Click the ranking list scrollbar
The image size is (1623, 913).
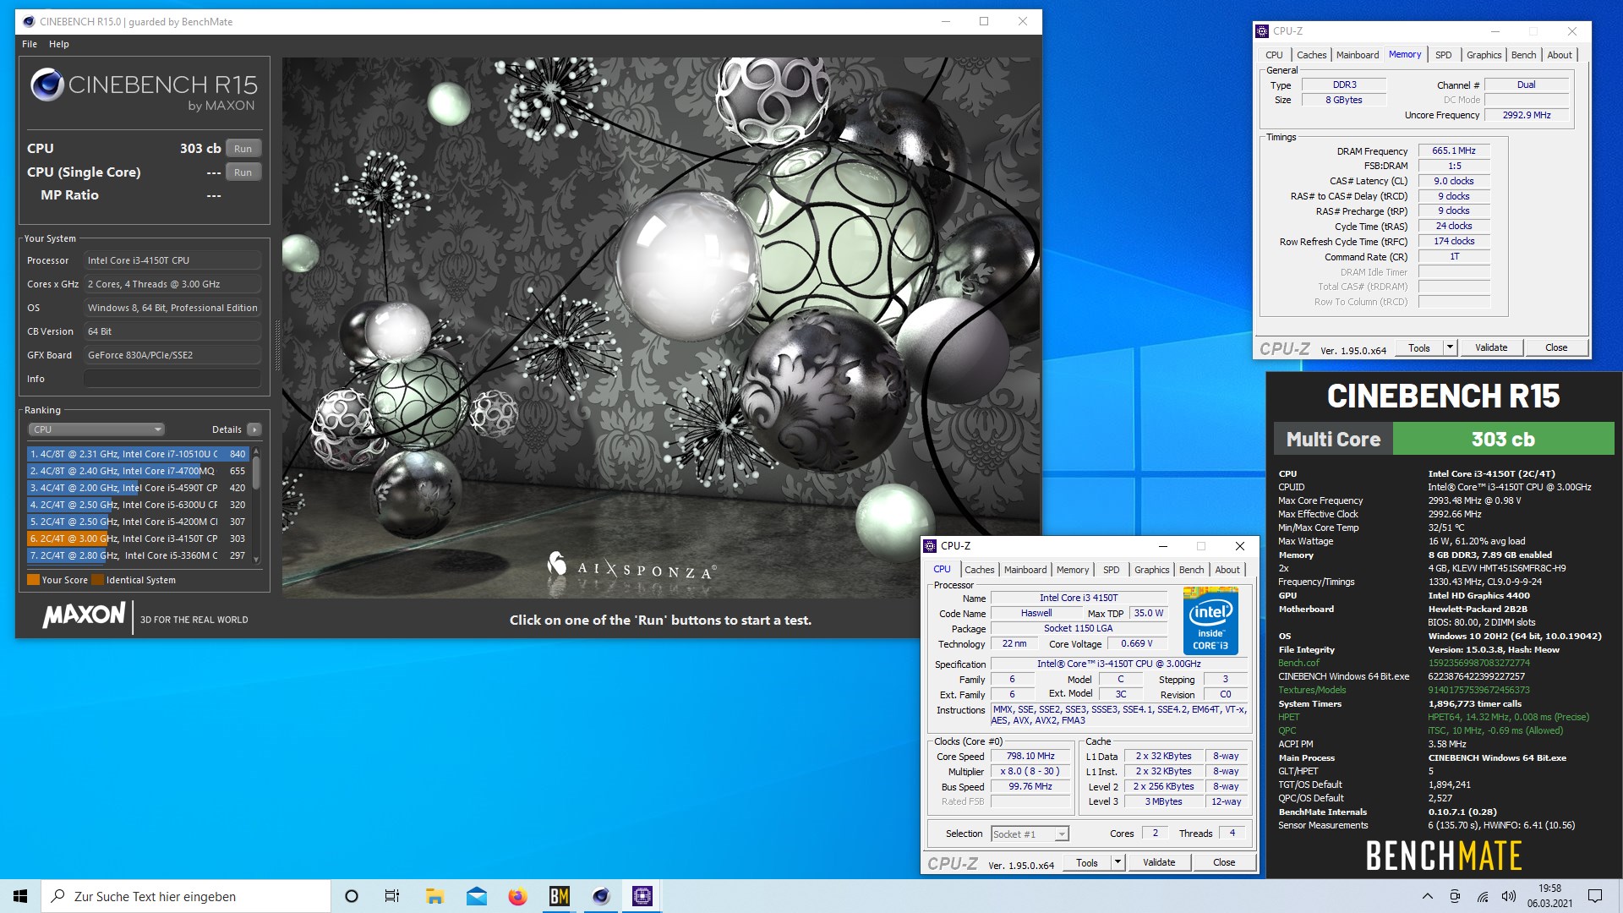pos(256,472)
